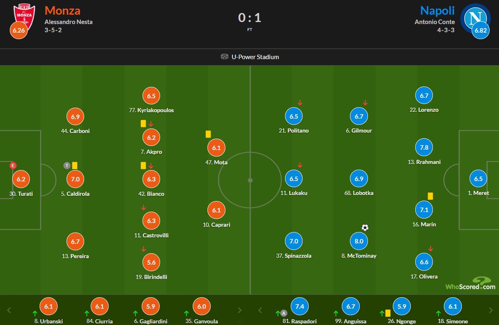The height and width of the screenshot is (325, 499).
Task: Click Lukaku's player name label
Action: [294, 193]
